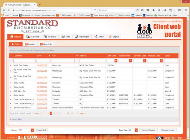
Task: Open the PO # column sort arrow
Action: pos(49,56)
